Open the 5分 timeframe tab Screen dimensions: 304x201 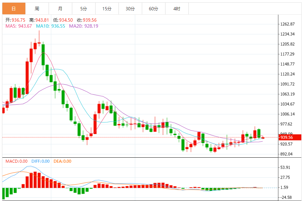[84, 9]
